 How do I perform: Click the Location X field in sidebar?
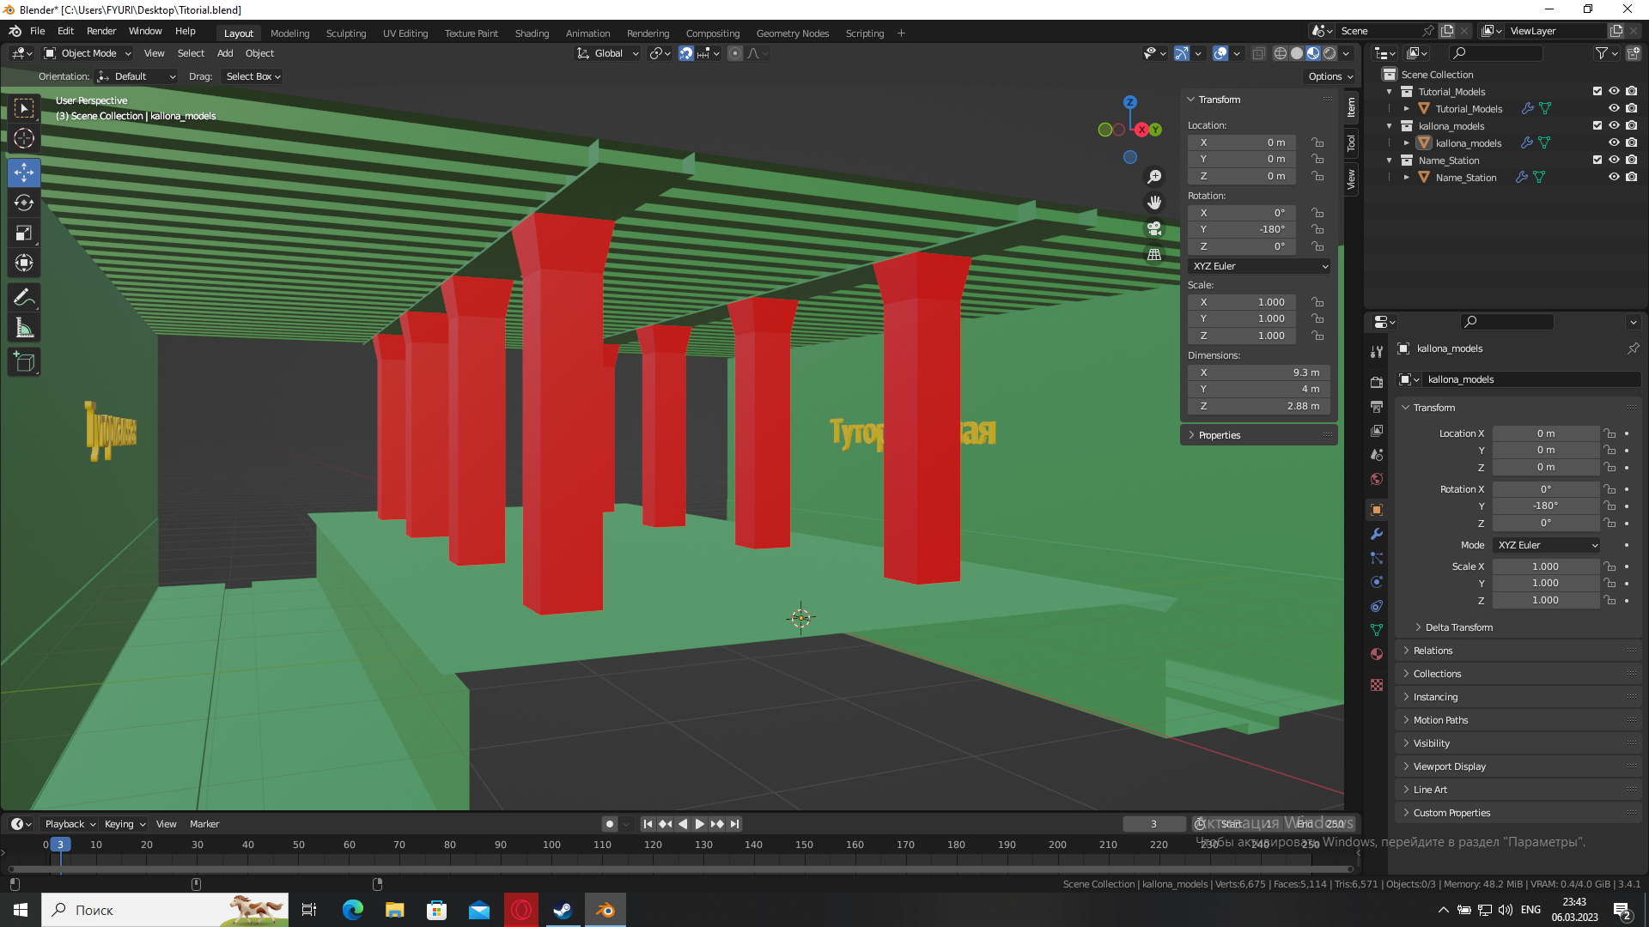click(x=1241, y=142)
